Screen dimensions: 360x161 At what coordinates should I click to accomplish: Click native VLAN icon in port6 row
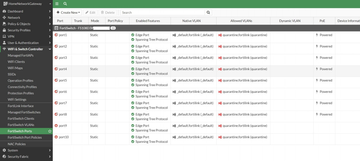pos(174,92)
